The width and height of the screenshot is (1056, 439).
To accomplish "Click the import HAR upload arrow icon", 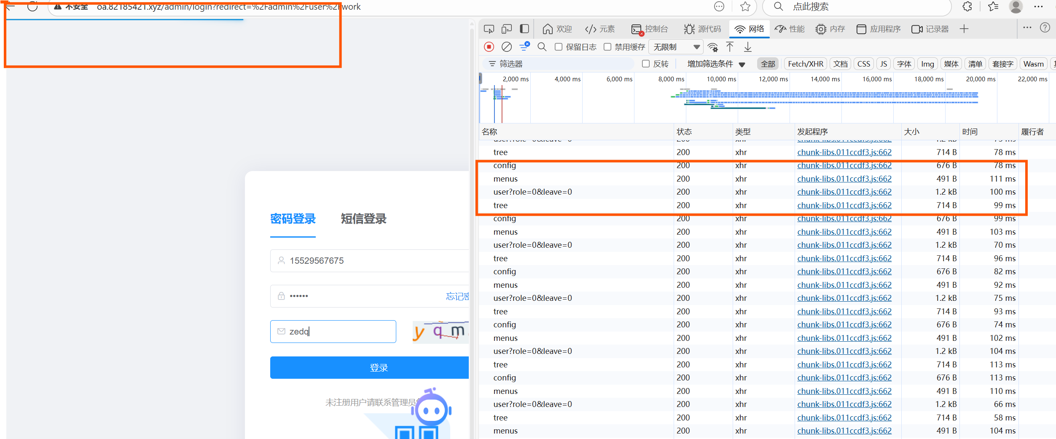I will (730, 47).
